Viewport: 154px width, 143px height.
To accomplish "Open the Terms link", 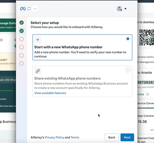I will point(75,138).
